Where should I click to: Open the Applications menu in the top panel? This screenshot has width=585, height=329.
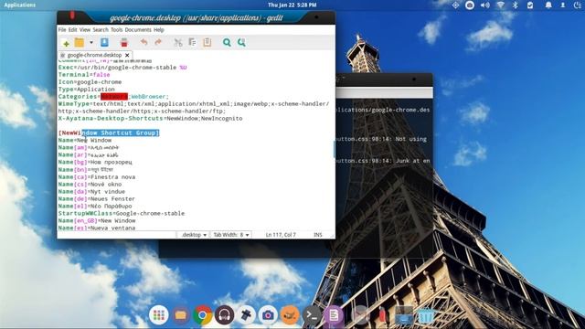tap(20, 5)
